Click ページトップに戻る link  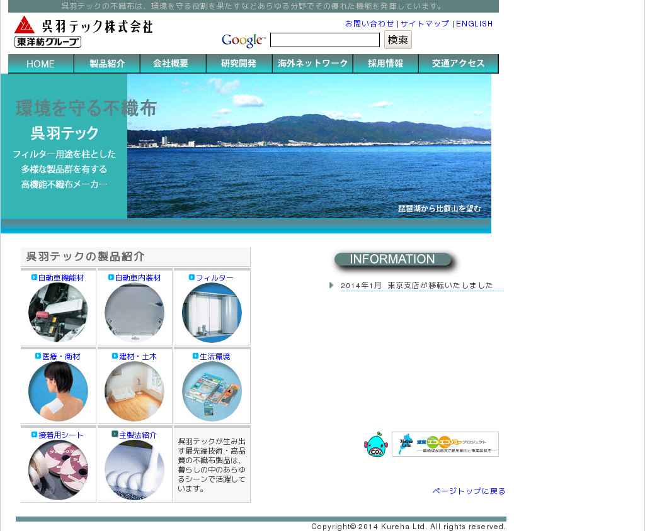tap(469, 491)
